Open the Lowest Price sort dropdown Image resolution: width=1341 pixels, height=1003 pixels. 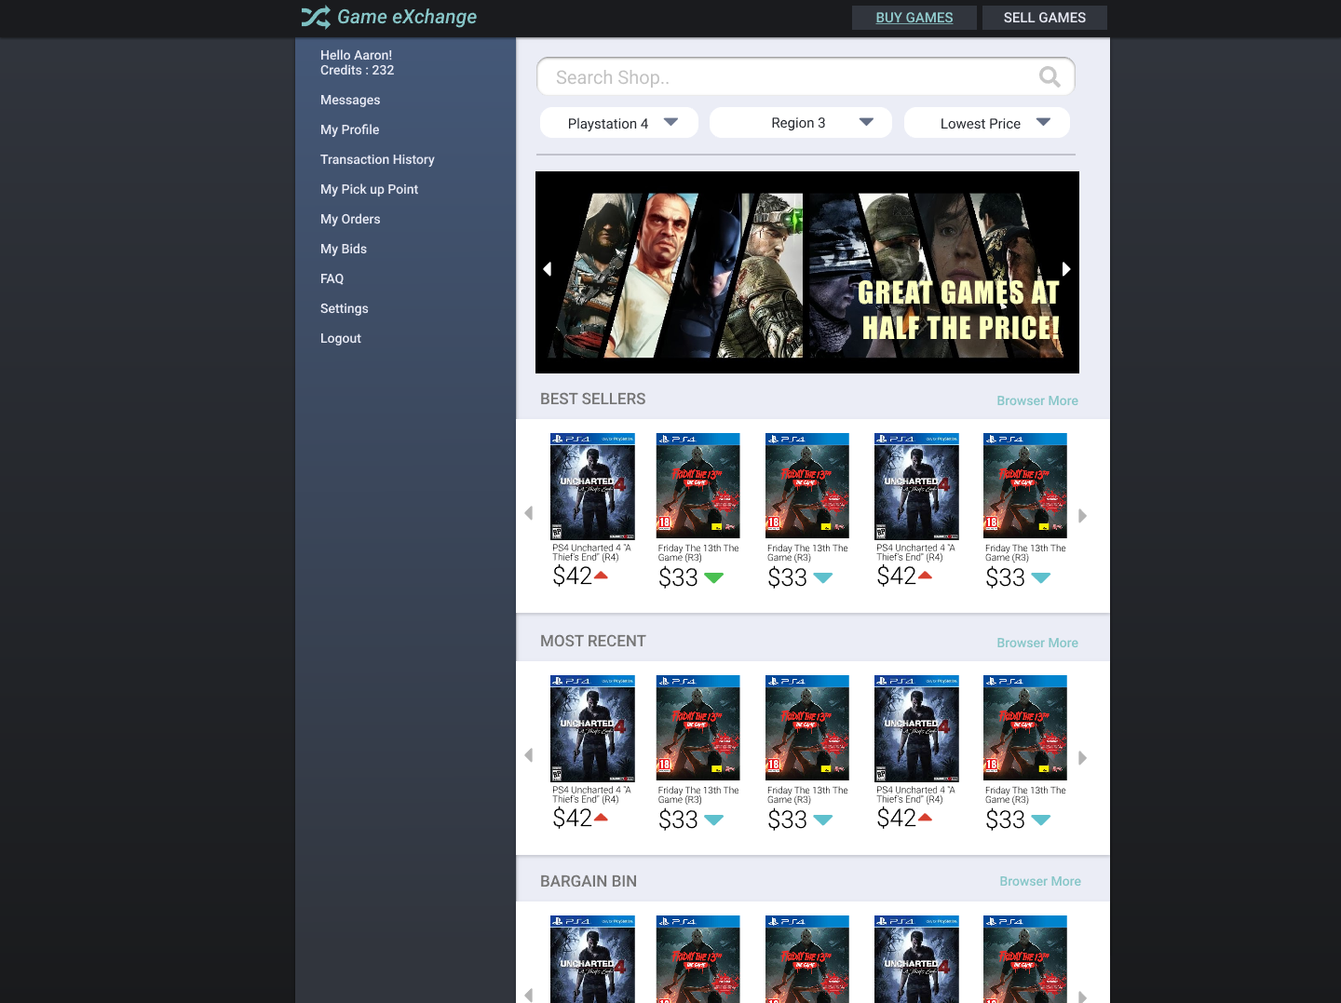[987, 123]
